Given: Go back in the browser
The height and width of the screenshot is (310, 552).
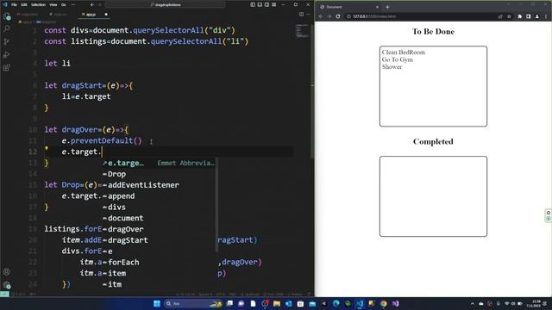Looking at the screenshot, I should [320, 16].
